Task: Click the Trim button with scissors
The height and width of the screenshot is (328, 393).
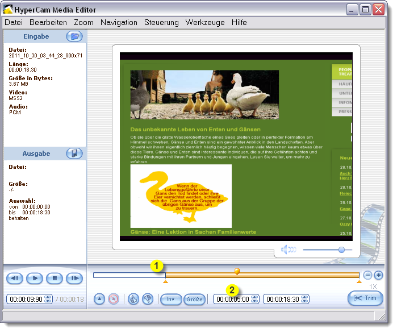Action: click(x=365, y=298)
